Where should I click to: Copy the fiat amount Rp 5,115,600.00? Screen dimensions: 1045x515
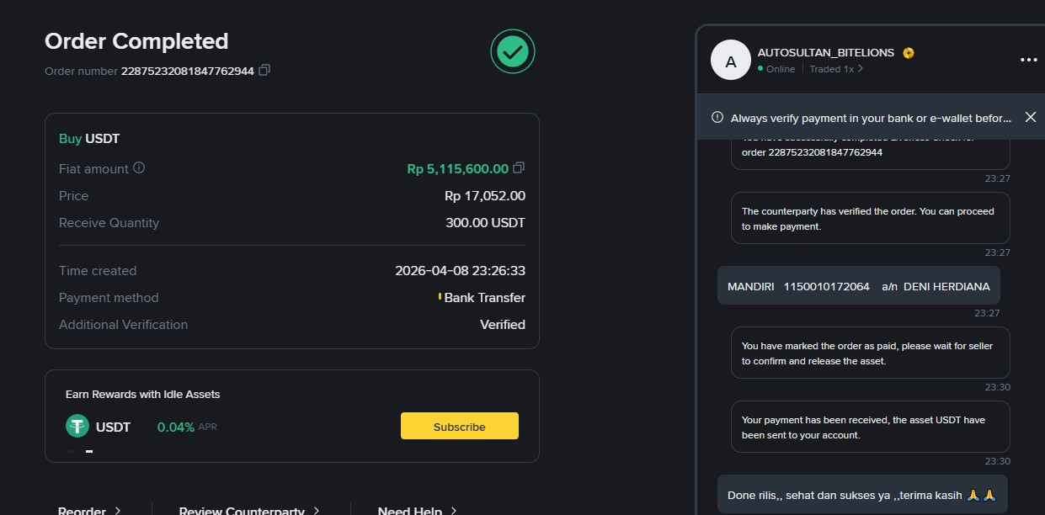click(x=520, y=168)
